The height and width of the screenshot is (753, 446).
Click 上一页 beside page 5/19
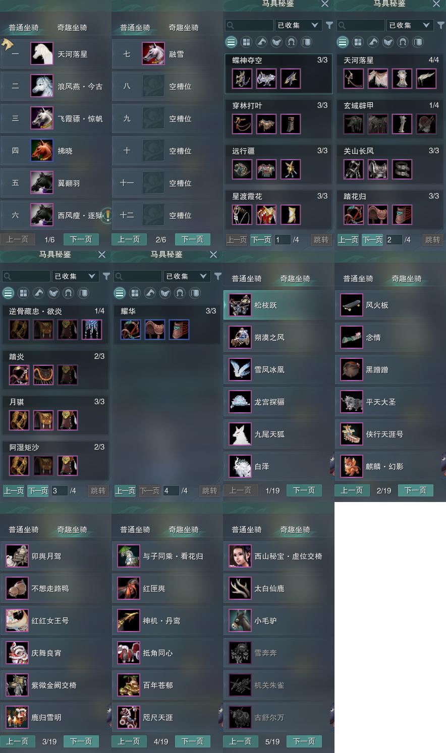pos(240,741)
